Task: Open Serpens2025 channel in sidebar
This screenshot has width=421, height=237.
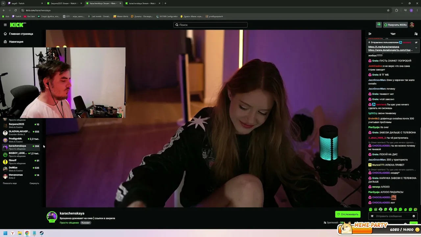Action: click(x=21, y=125)
